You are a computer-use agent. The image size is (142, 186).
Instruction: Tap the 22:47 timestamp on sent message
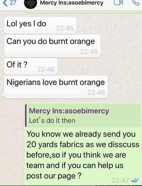(120, 180)
